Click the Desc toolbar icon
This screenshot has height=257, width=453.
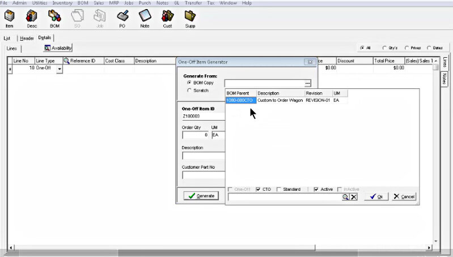pyautogui.click(x=32, y=18)
